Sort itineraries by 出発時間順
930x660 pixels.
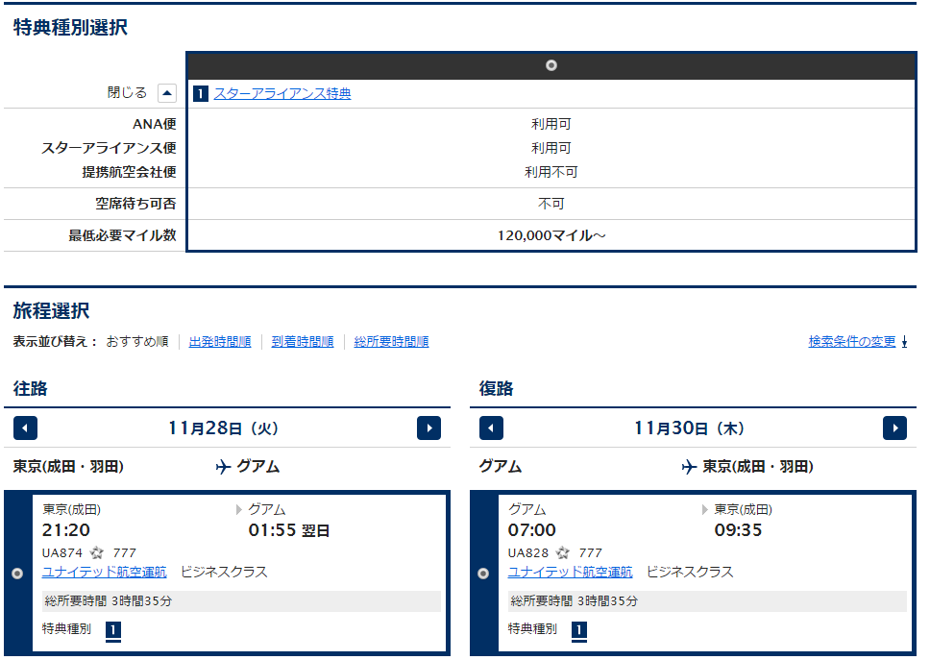coord(219,342)
